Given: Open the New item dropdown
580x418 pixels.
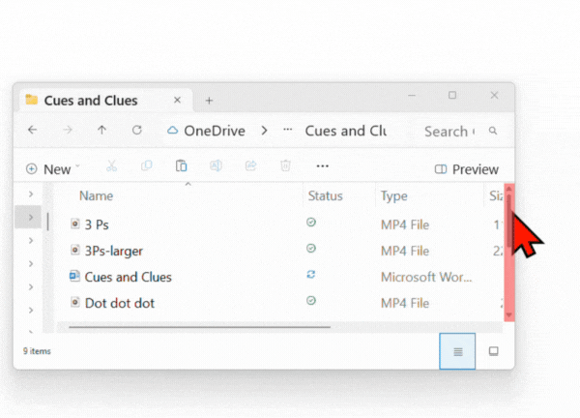Looking at the screenshot, I should click(x=53, y=168).
